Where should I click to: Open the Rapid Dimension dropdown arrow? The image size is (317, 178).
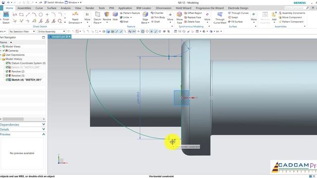pyautogui.click(x=81, y=23)
